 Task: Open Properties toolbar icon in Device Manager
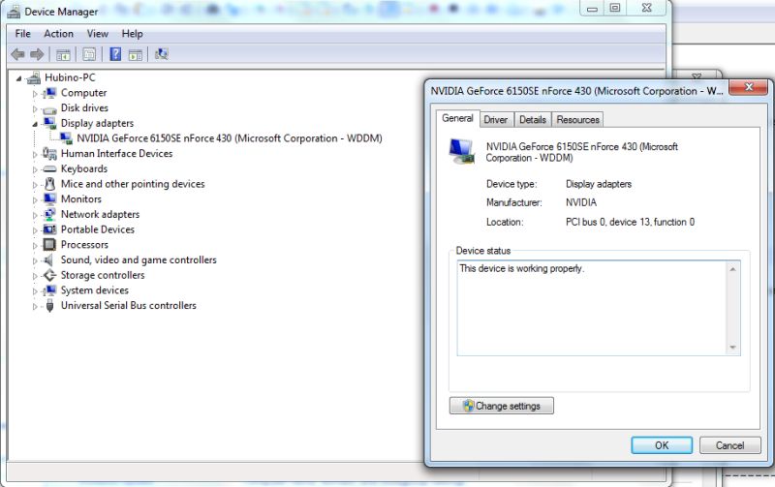[89, 54]
